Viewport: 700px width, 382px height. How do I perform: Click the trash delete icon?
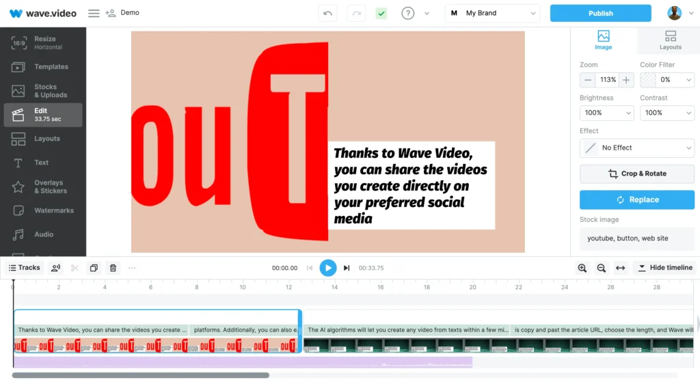pos(113,268)
